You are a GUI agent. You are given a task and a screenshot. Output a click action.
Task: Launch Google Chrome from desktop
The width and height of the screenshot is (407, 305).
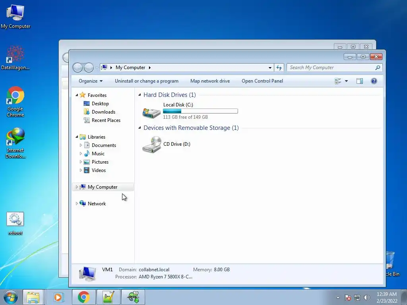click(16, 102)
